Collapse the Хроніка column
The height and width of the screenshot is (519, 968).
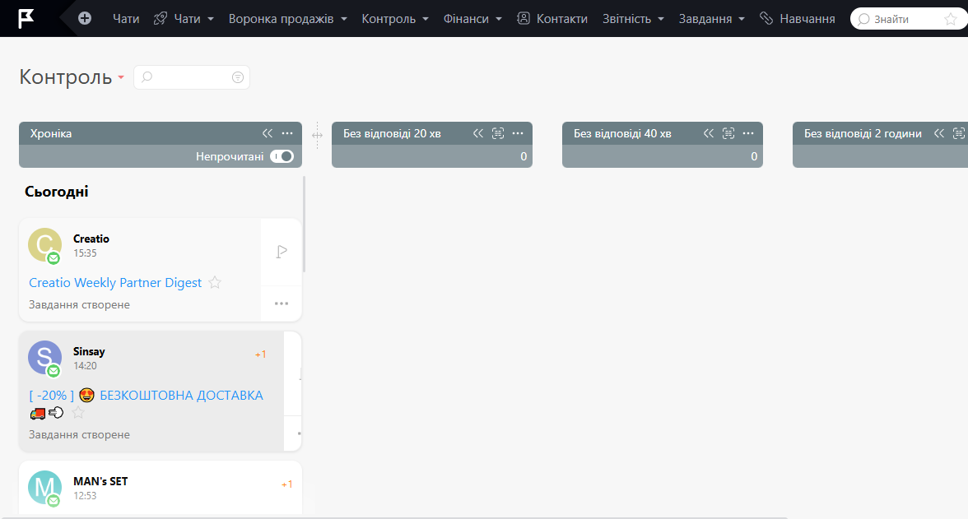point(268,133)
